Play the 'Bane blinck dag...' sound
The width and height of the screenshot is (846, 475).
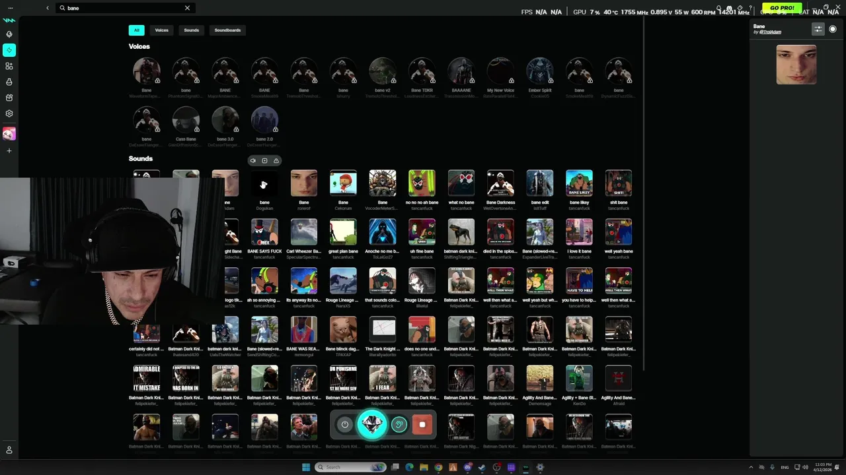click(x=343, y=330)
